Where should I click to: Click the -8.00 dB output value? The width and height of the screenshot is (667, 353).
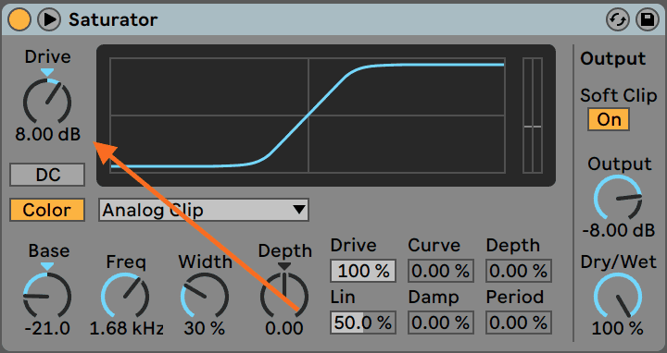click(619, 230)
